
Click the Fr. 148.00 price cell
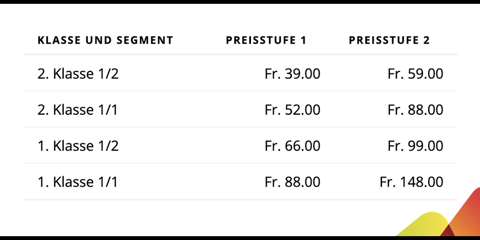point(411,182)
